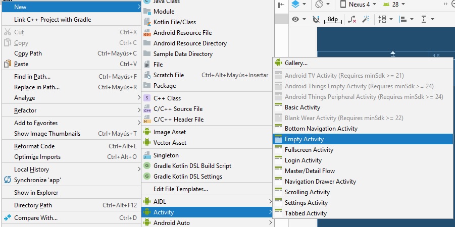
Task: Toggle the view options eye icon
Action: pos(299,19)
